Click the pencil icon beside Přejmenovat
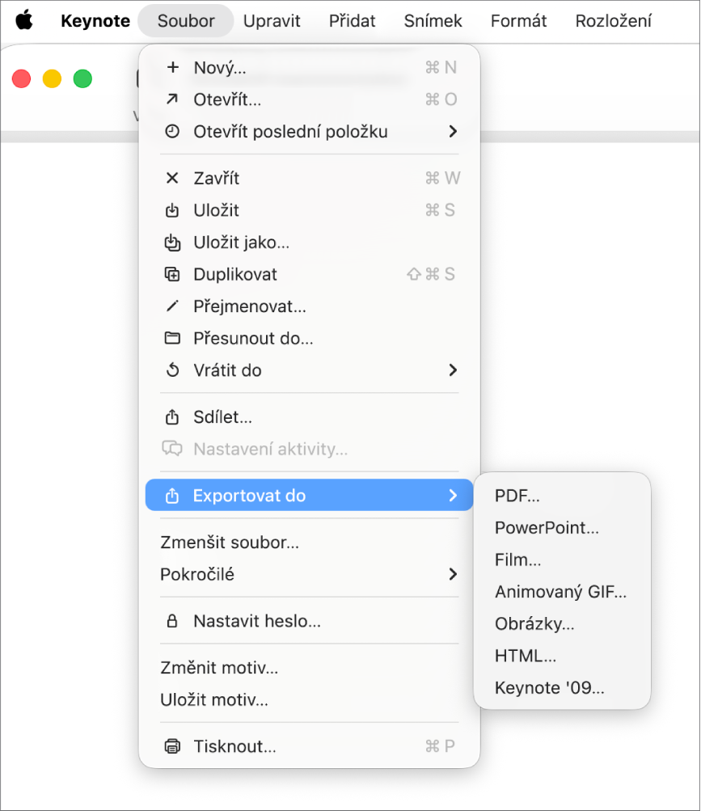 coord(172,306)
